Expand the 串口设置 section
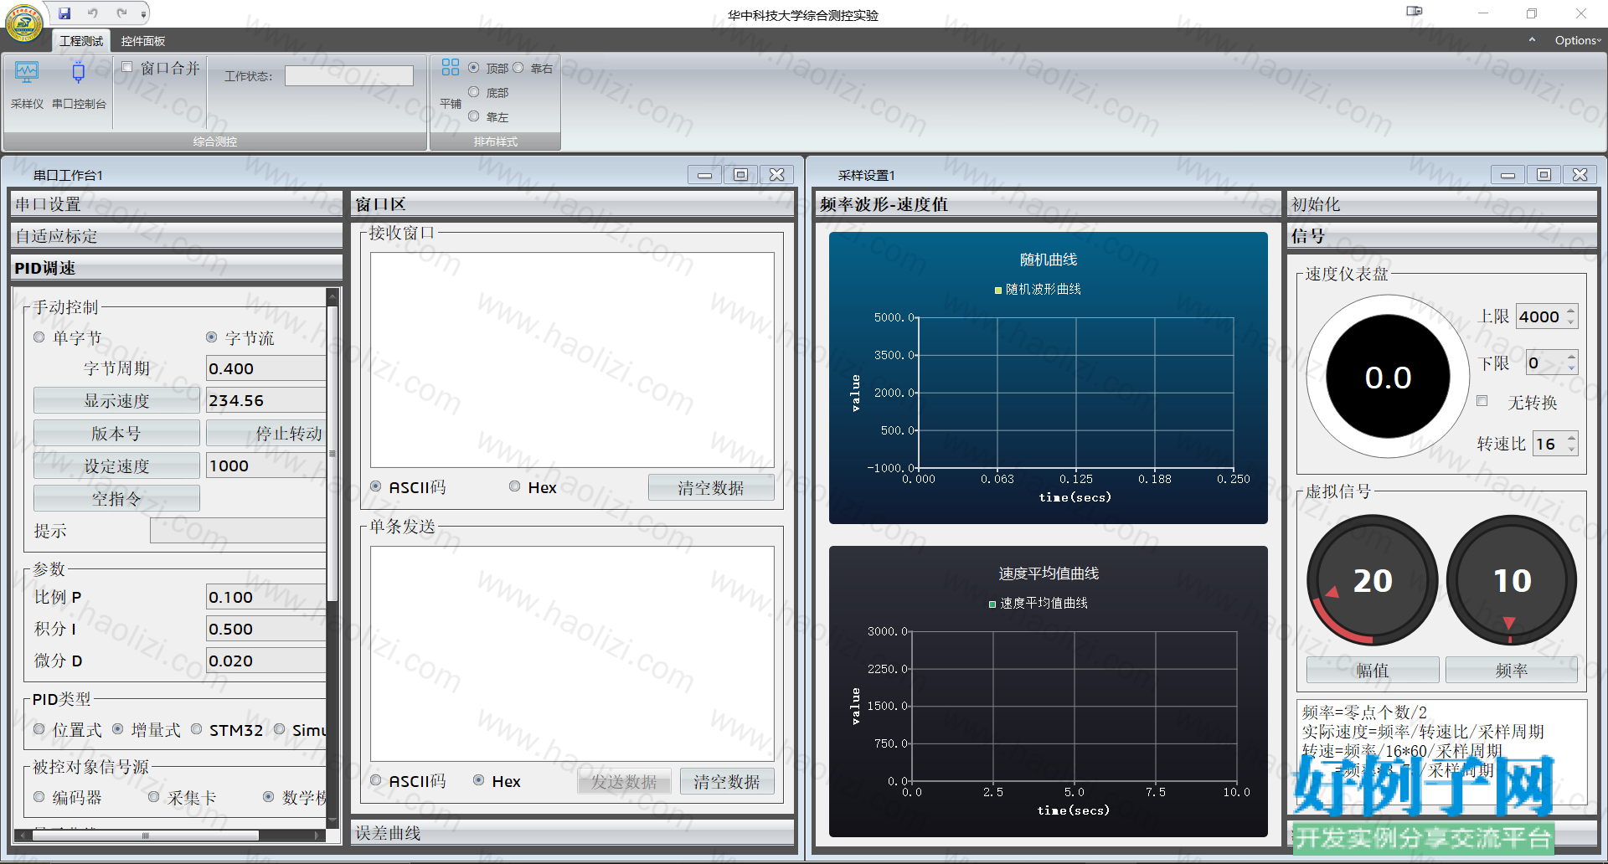1608x864 pixels. 177,204
